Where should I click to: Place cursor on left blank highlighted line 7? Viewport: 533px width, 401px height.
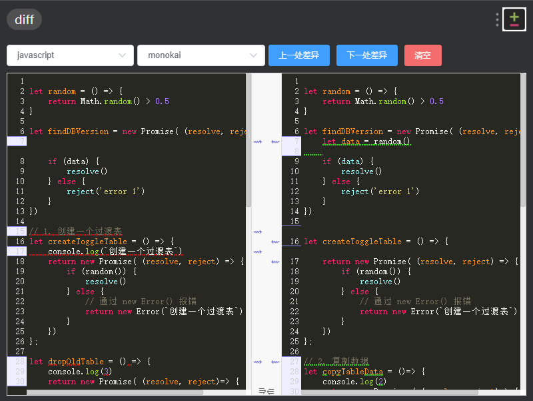pos(136,141)
